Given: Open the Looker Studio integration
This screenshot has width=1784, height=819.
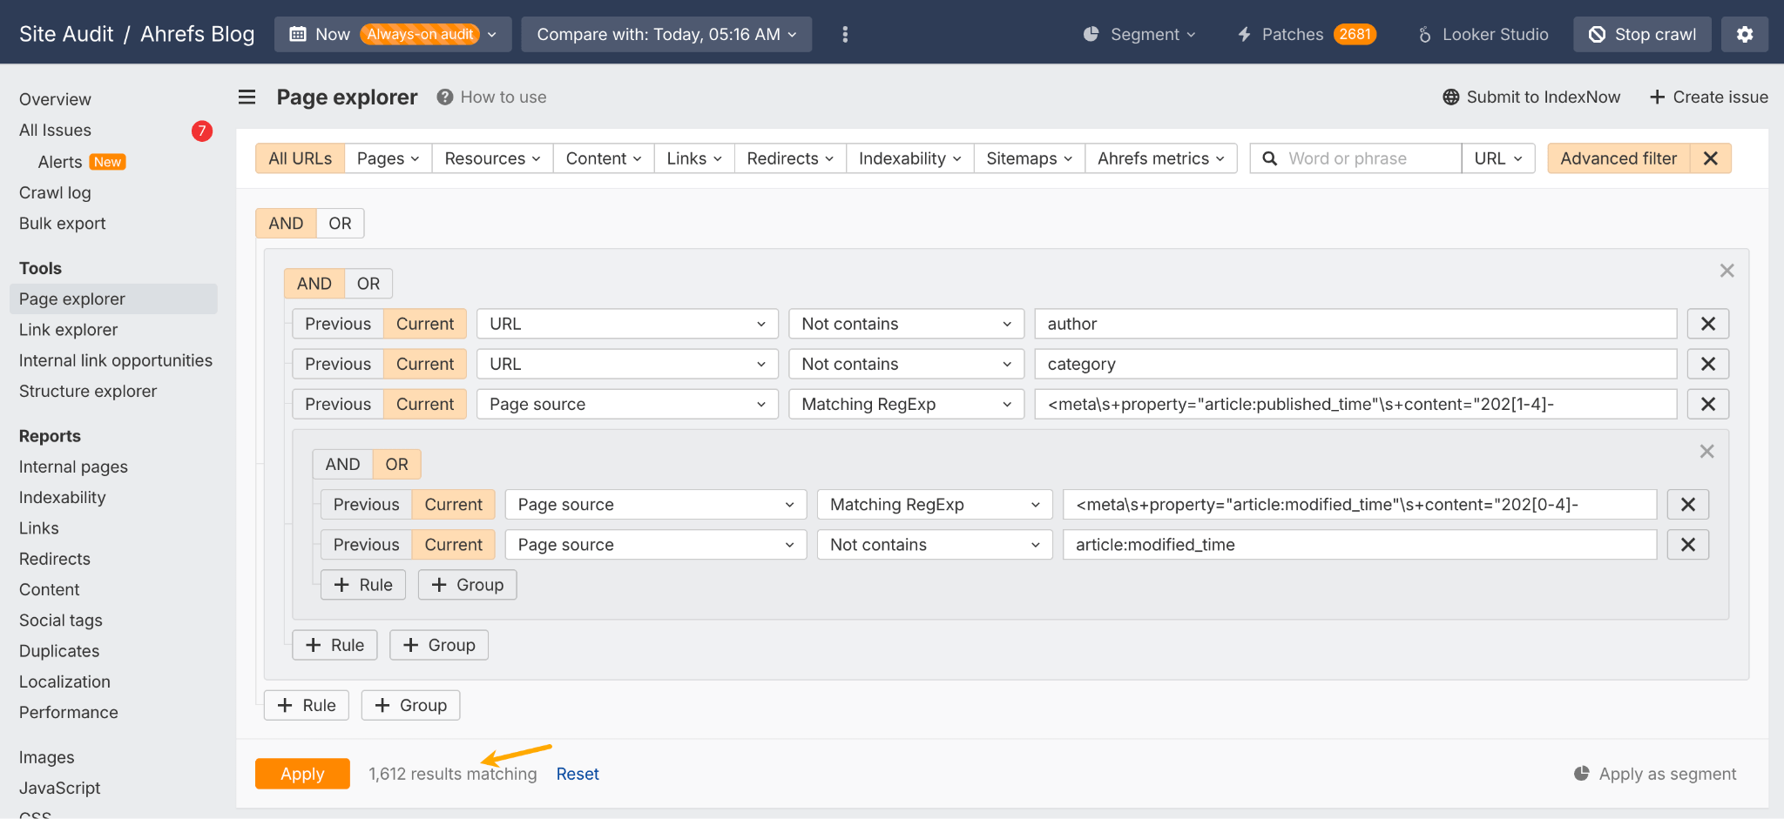Looking at the screenshot, I should coord(1423,34).
